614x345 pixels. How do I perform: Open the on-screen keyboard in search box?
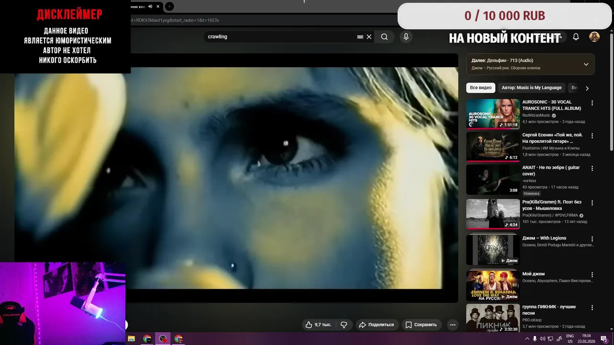point(360,36)
